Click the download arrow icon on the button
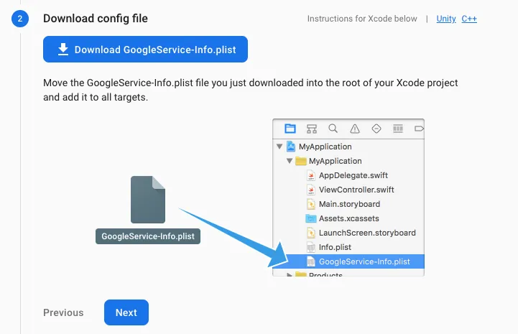The image size is (518, 334). [63, 50]
